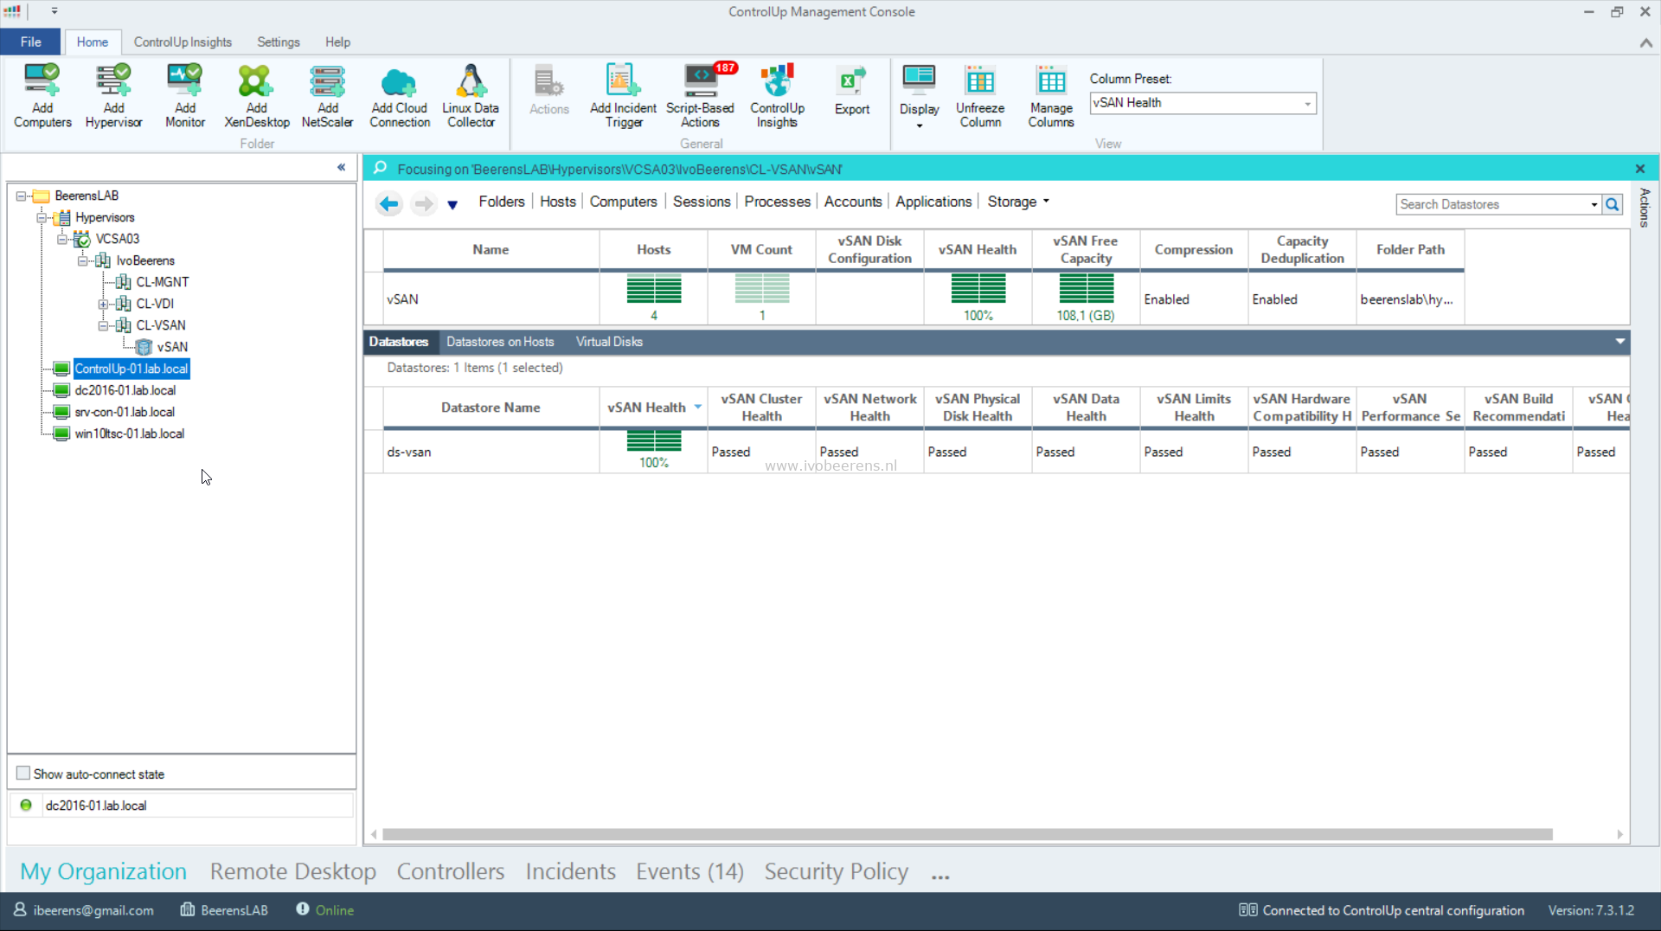Click Add NetScaler icon
Image resolution: width=1661 pixels, height=931 pixels.
click(327, 95)
